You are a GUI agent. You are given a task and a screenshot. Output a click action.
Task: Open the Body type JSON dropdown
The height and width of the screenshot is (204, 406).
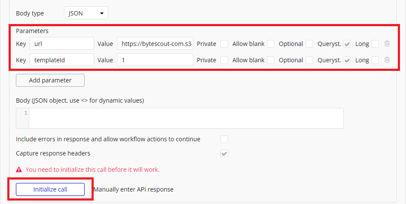tap(86, 13)
